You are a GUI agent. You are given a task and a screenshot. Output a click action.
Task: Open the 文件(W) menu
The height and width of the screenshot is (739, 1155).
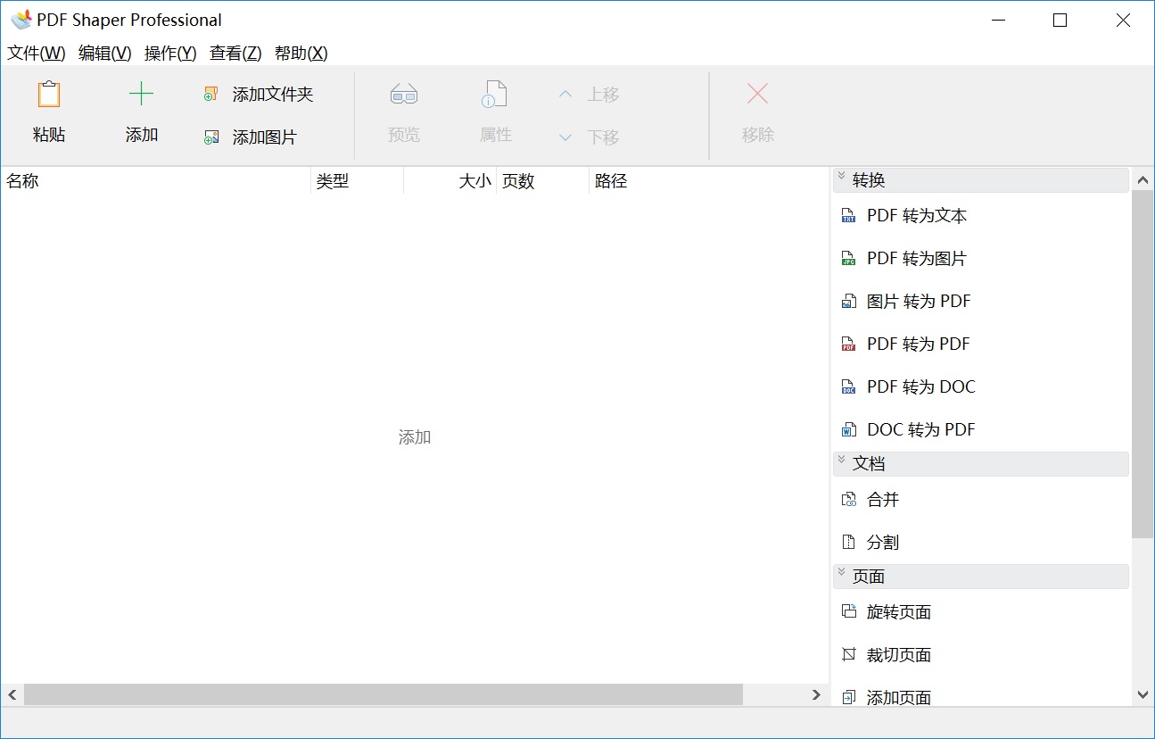37,54
